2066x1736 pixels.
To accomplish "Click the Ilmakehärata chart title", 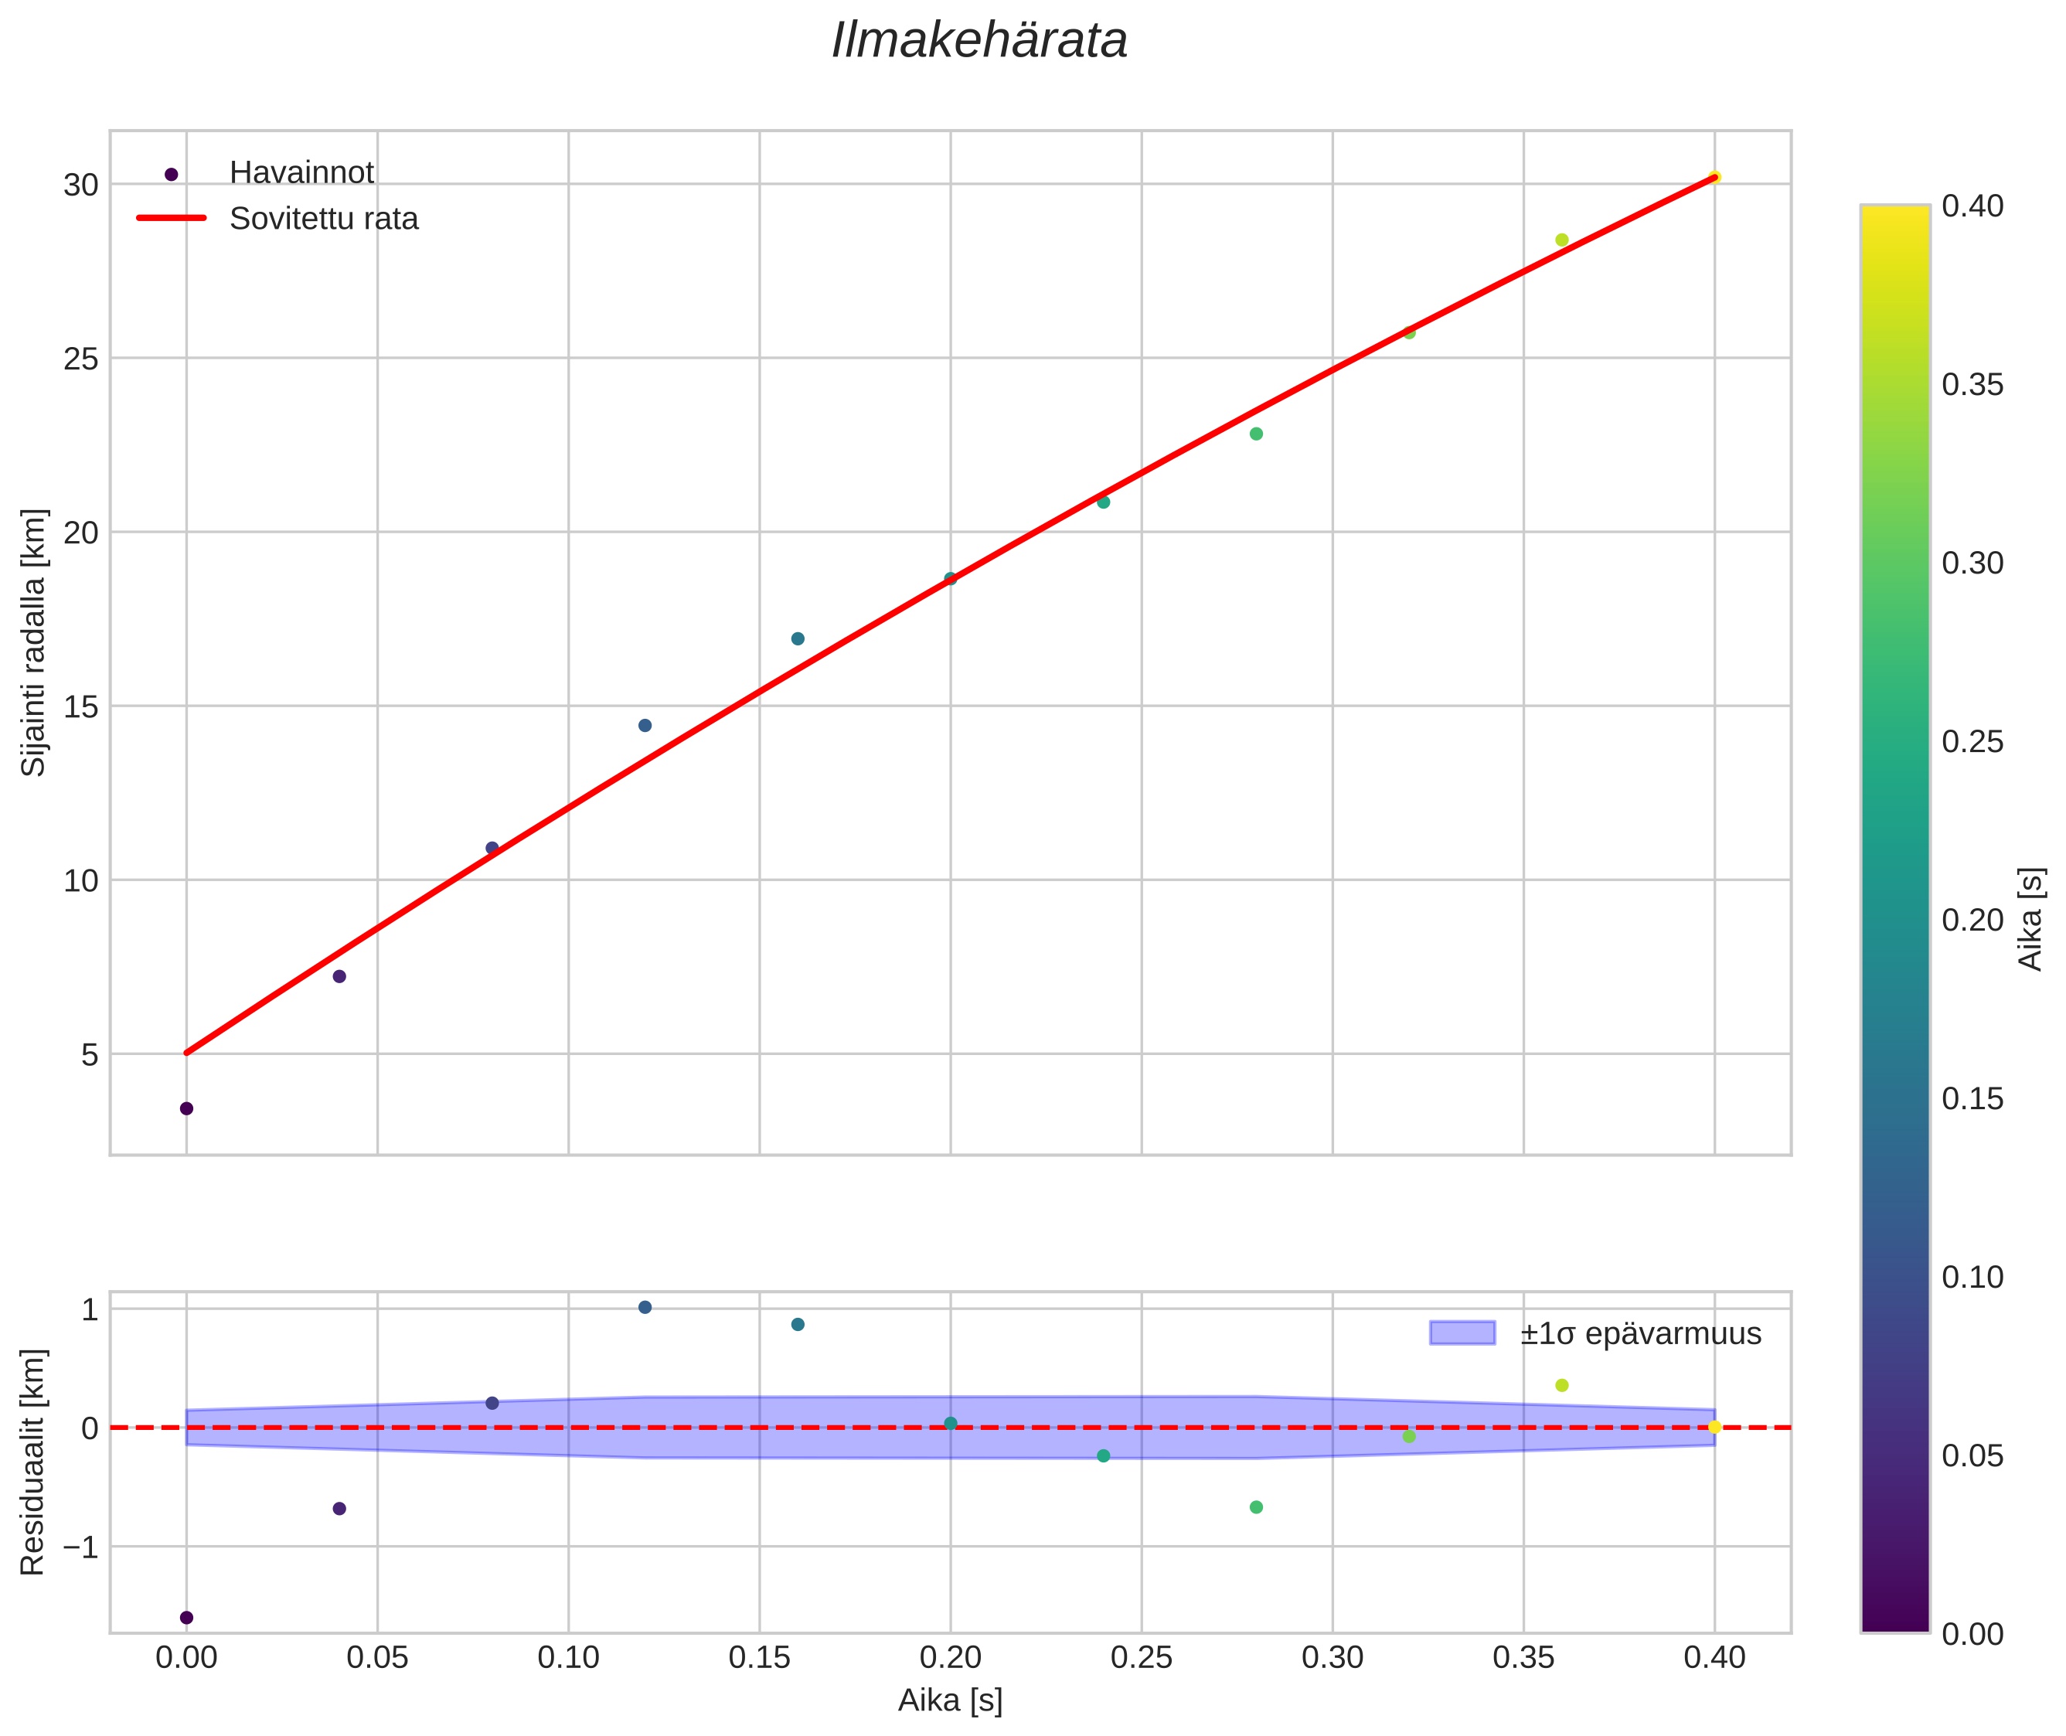I will [979, 41].
